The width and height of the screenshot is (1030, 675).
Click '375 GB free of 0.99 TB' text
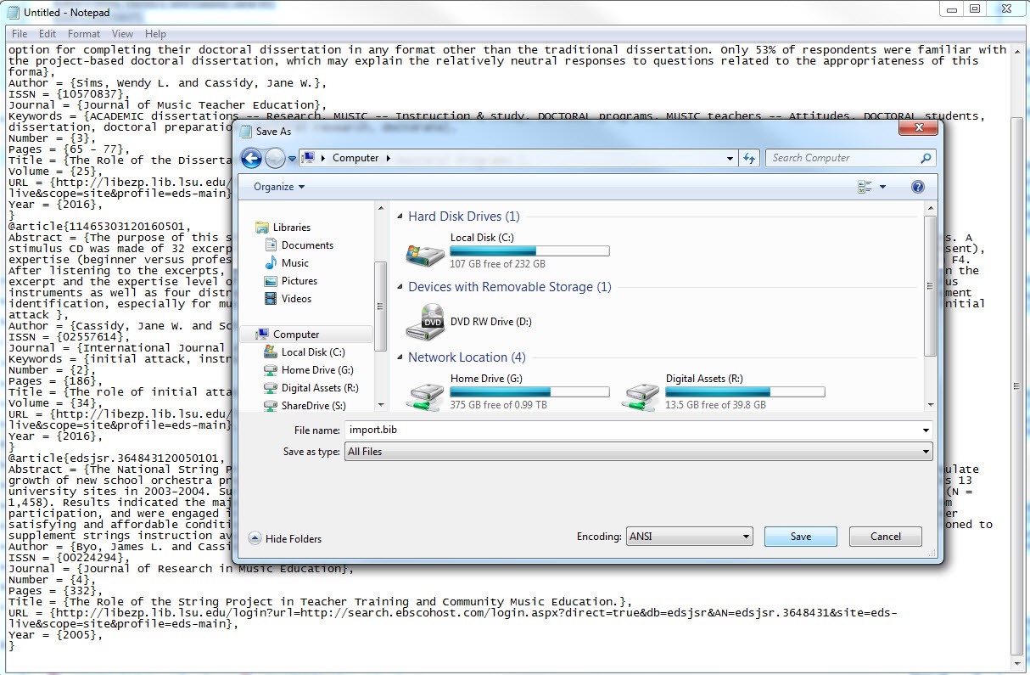click(499, 405)
